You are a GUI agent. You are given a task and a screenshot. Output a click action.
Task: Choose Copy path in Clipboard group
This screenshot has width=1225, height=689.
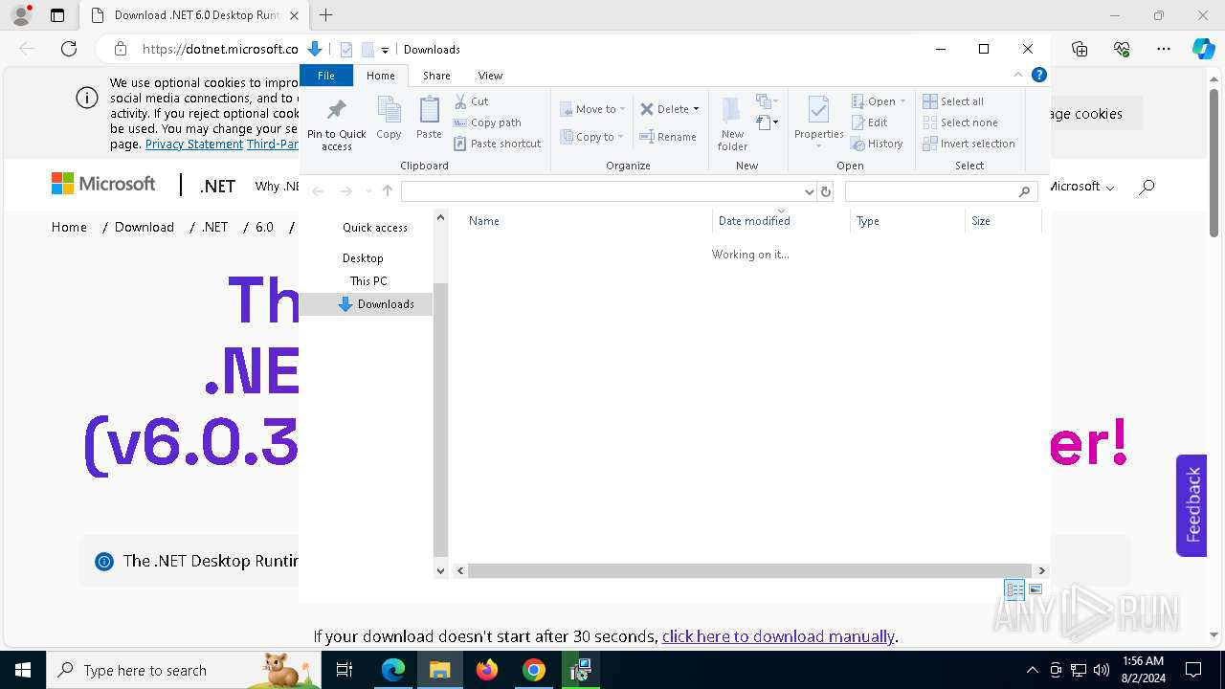tap(487, 122)
